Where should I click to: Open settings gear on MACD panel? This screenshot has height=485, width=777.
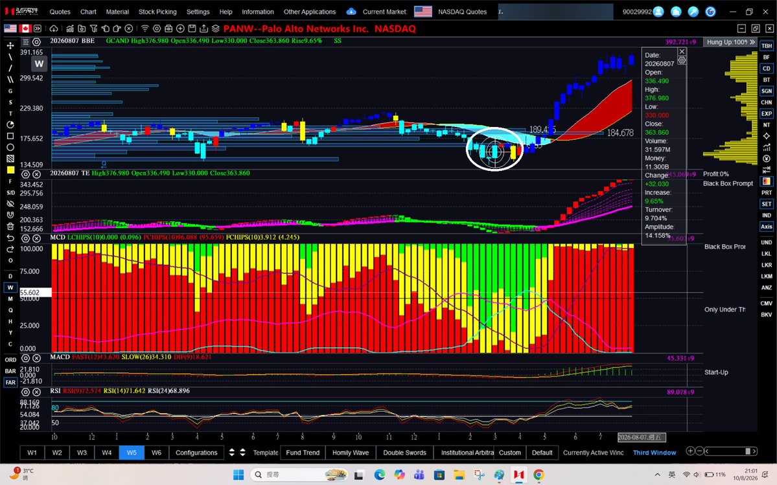coord(26,358)
